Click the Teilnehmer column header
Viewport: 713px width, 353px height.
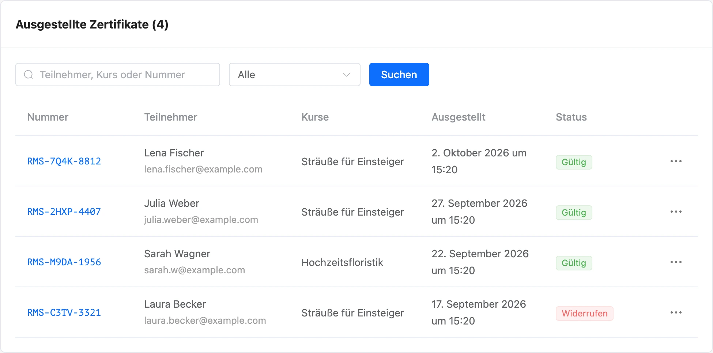coord(171,117)
